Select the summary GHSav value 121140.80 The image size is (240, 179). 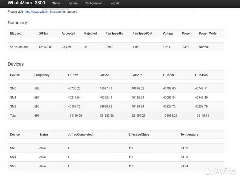[x=45, y=47]
